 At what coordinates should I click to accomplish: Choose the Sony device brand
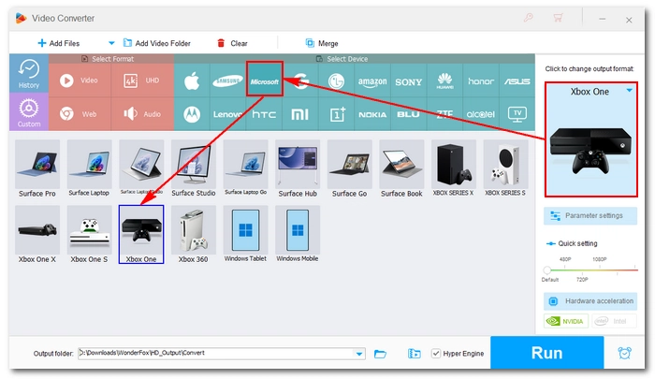click(409, 80)
